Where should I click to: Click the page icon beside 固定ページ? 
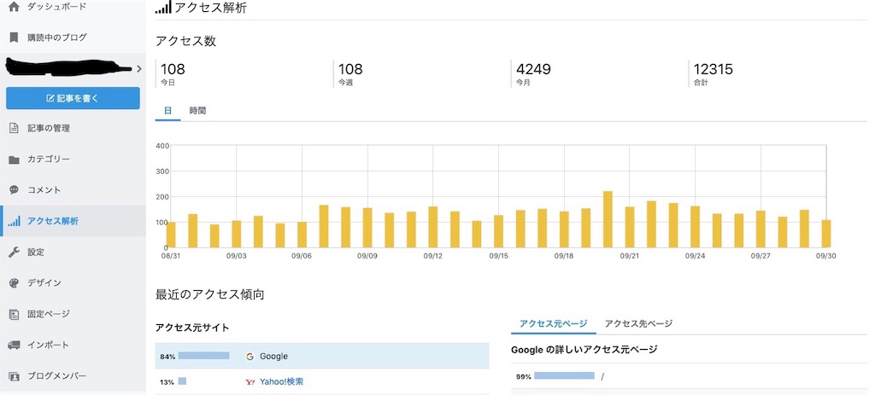pyautogui.click(x=14, y=314)
